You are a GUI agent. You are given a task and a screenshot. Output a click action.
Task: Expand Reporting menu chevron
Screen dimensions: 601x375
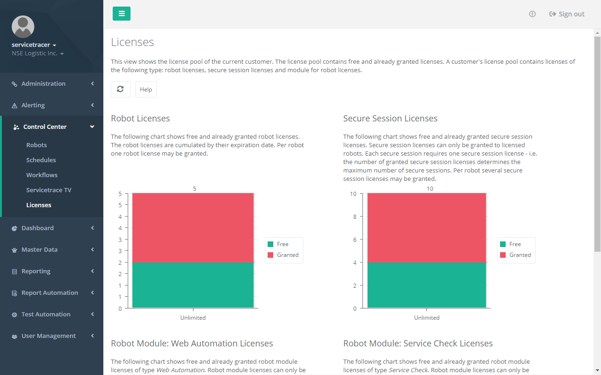(92, 271)
